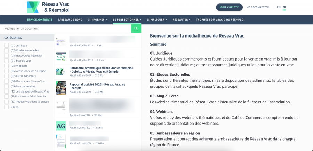Open Trophées du vrac & du réemploi

220,19
